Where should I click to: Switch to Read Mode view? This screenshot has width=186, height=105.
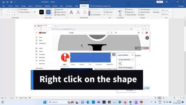coord(155,98)
